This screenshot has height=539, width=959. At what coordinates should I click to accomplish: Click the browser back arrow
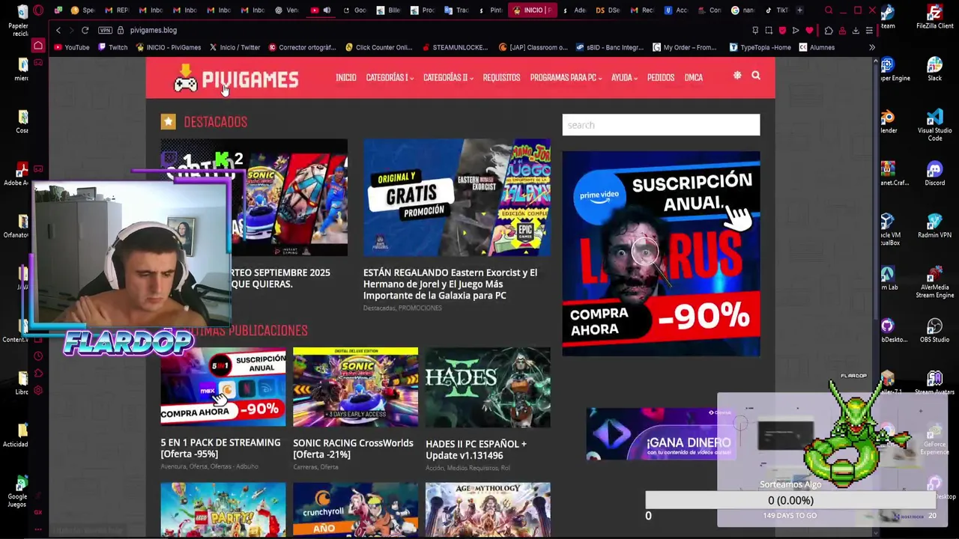coord(58,30)
